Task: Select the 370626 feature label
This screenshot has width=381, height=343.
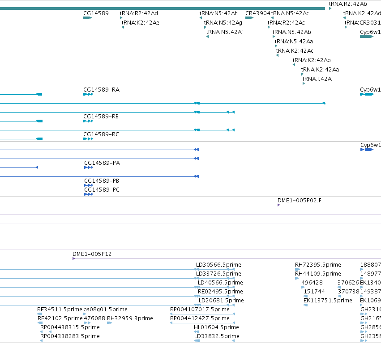Action: (x=348, y=283)
